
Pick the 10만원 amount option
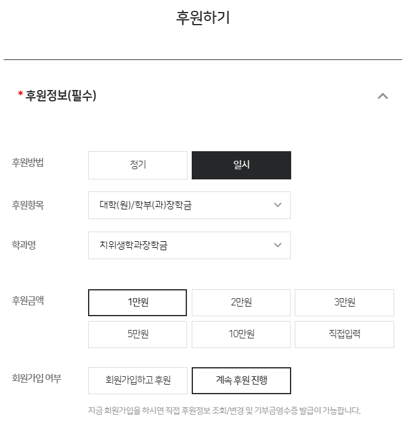click(241, 334)
